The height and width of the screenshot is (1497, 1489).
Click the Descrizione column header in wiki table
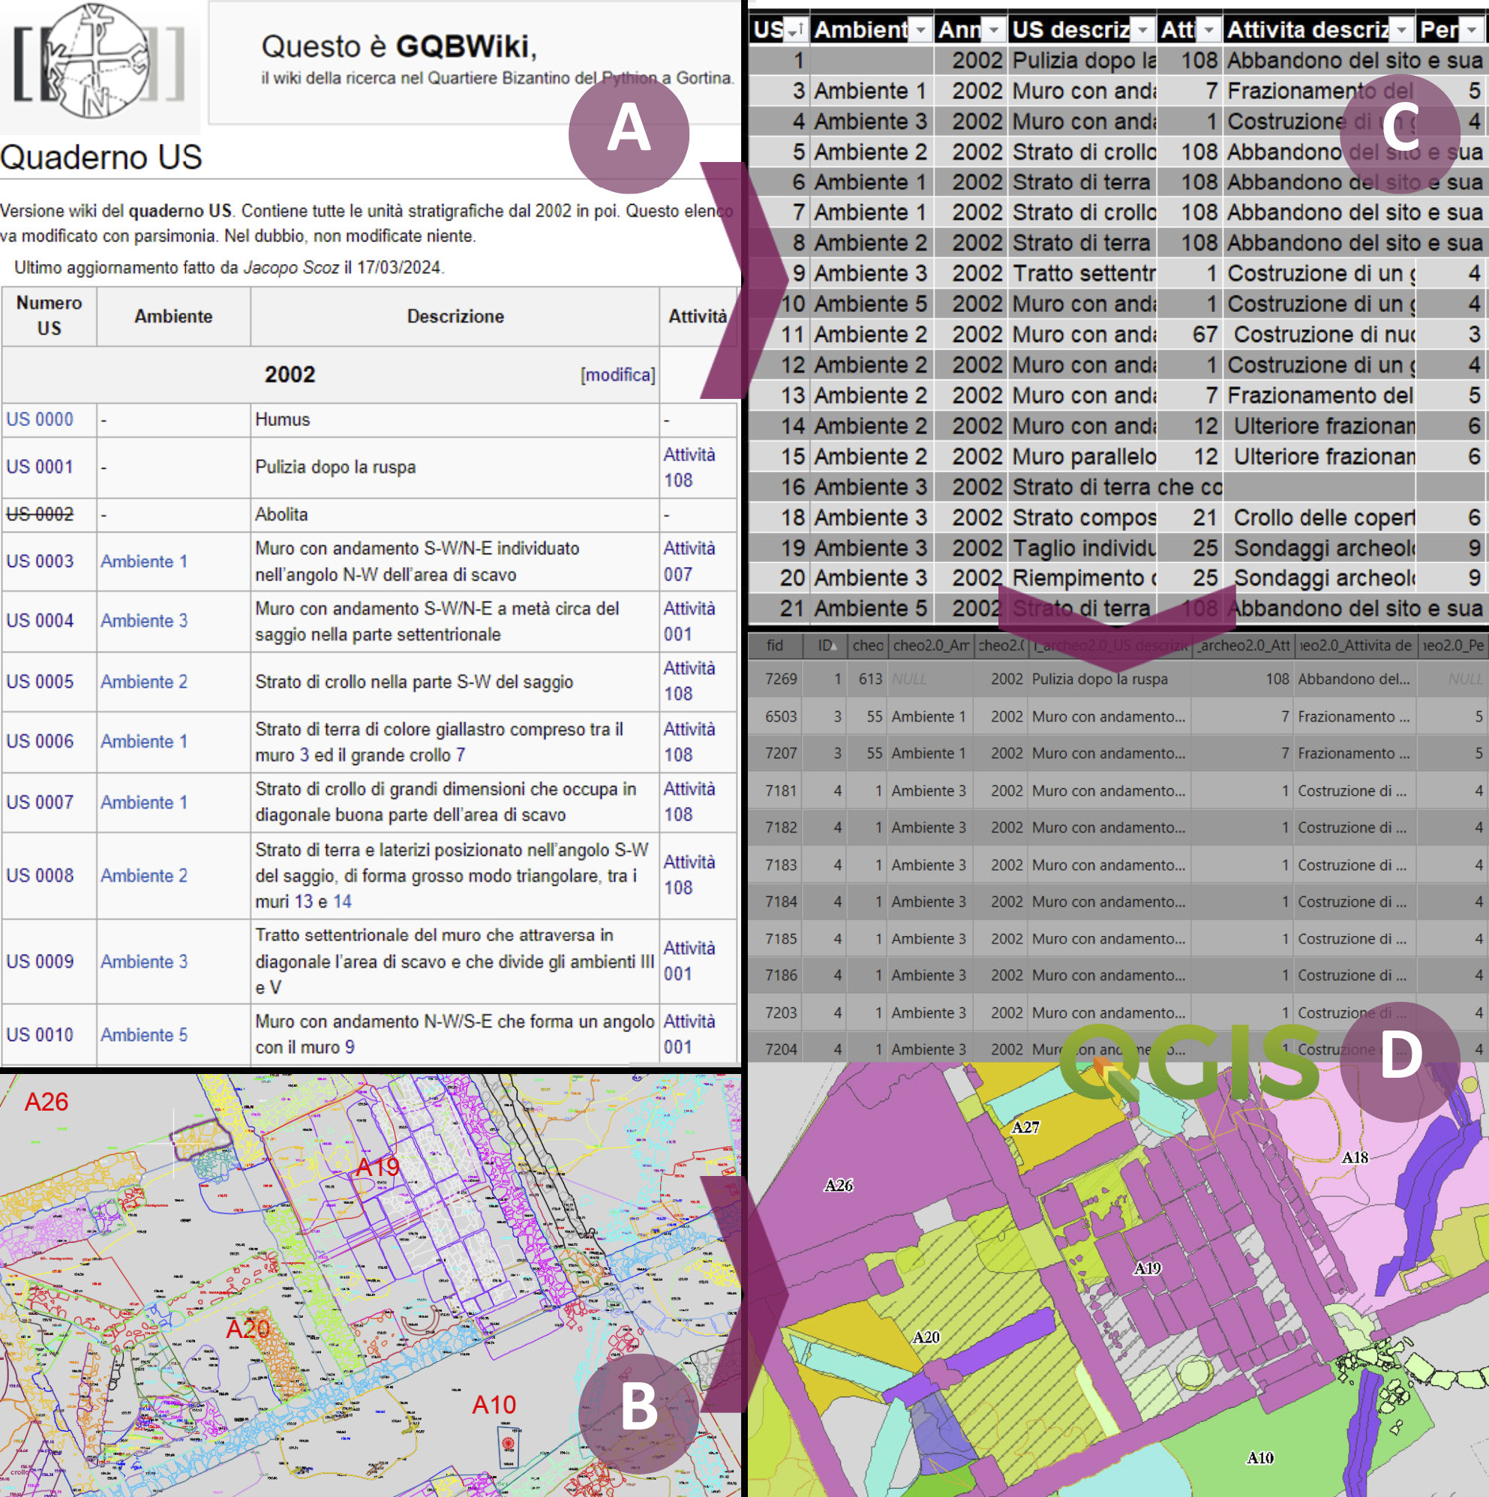pyautogui.click(x=455, y=316)
